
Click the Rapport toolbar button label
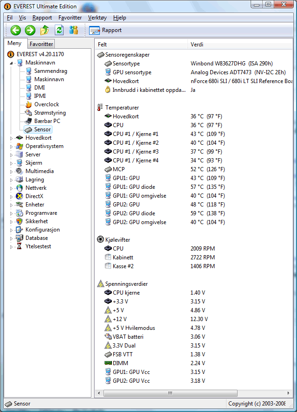pos(112,30)
